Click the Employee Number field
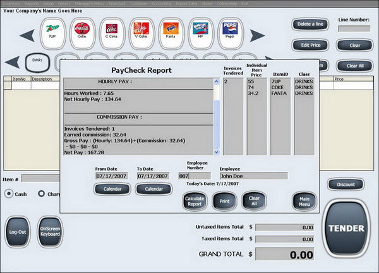The height and width of the screenshot is (273, 379). point(195,176)
